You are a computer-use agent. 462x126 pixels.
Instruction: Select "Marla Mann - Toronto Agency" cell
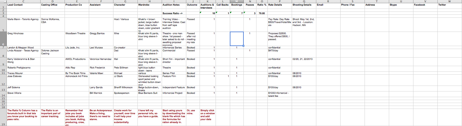(x=23, y=24)
